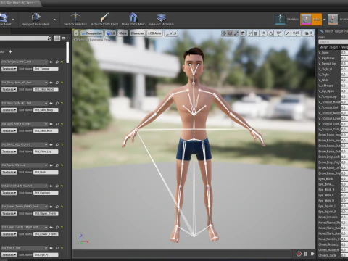
Task: Open Perspective view type menu
Action: (x=91, y=33)
